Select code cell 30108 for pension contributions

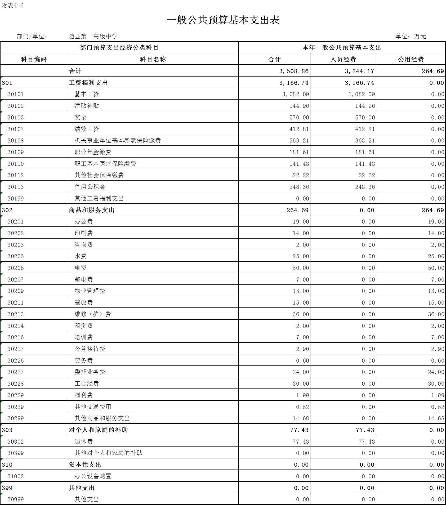[34, 140]
